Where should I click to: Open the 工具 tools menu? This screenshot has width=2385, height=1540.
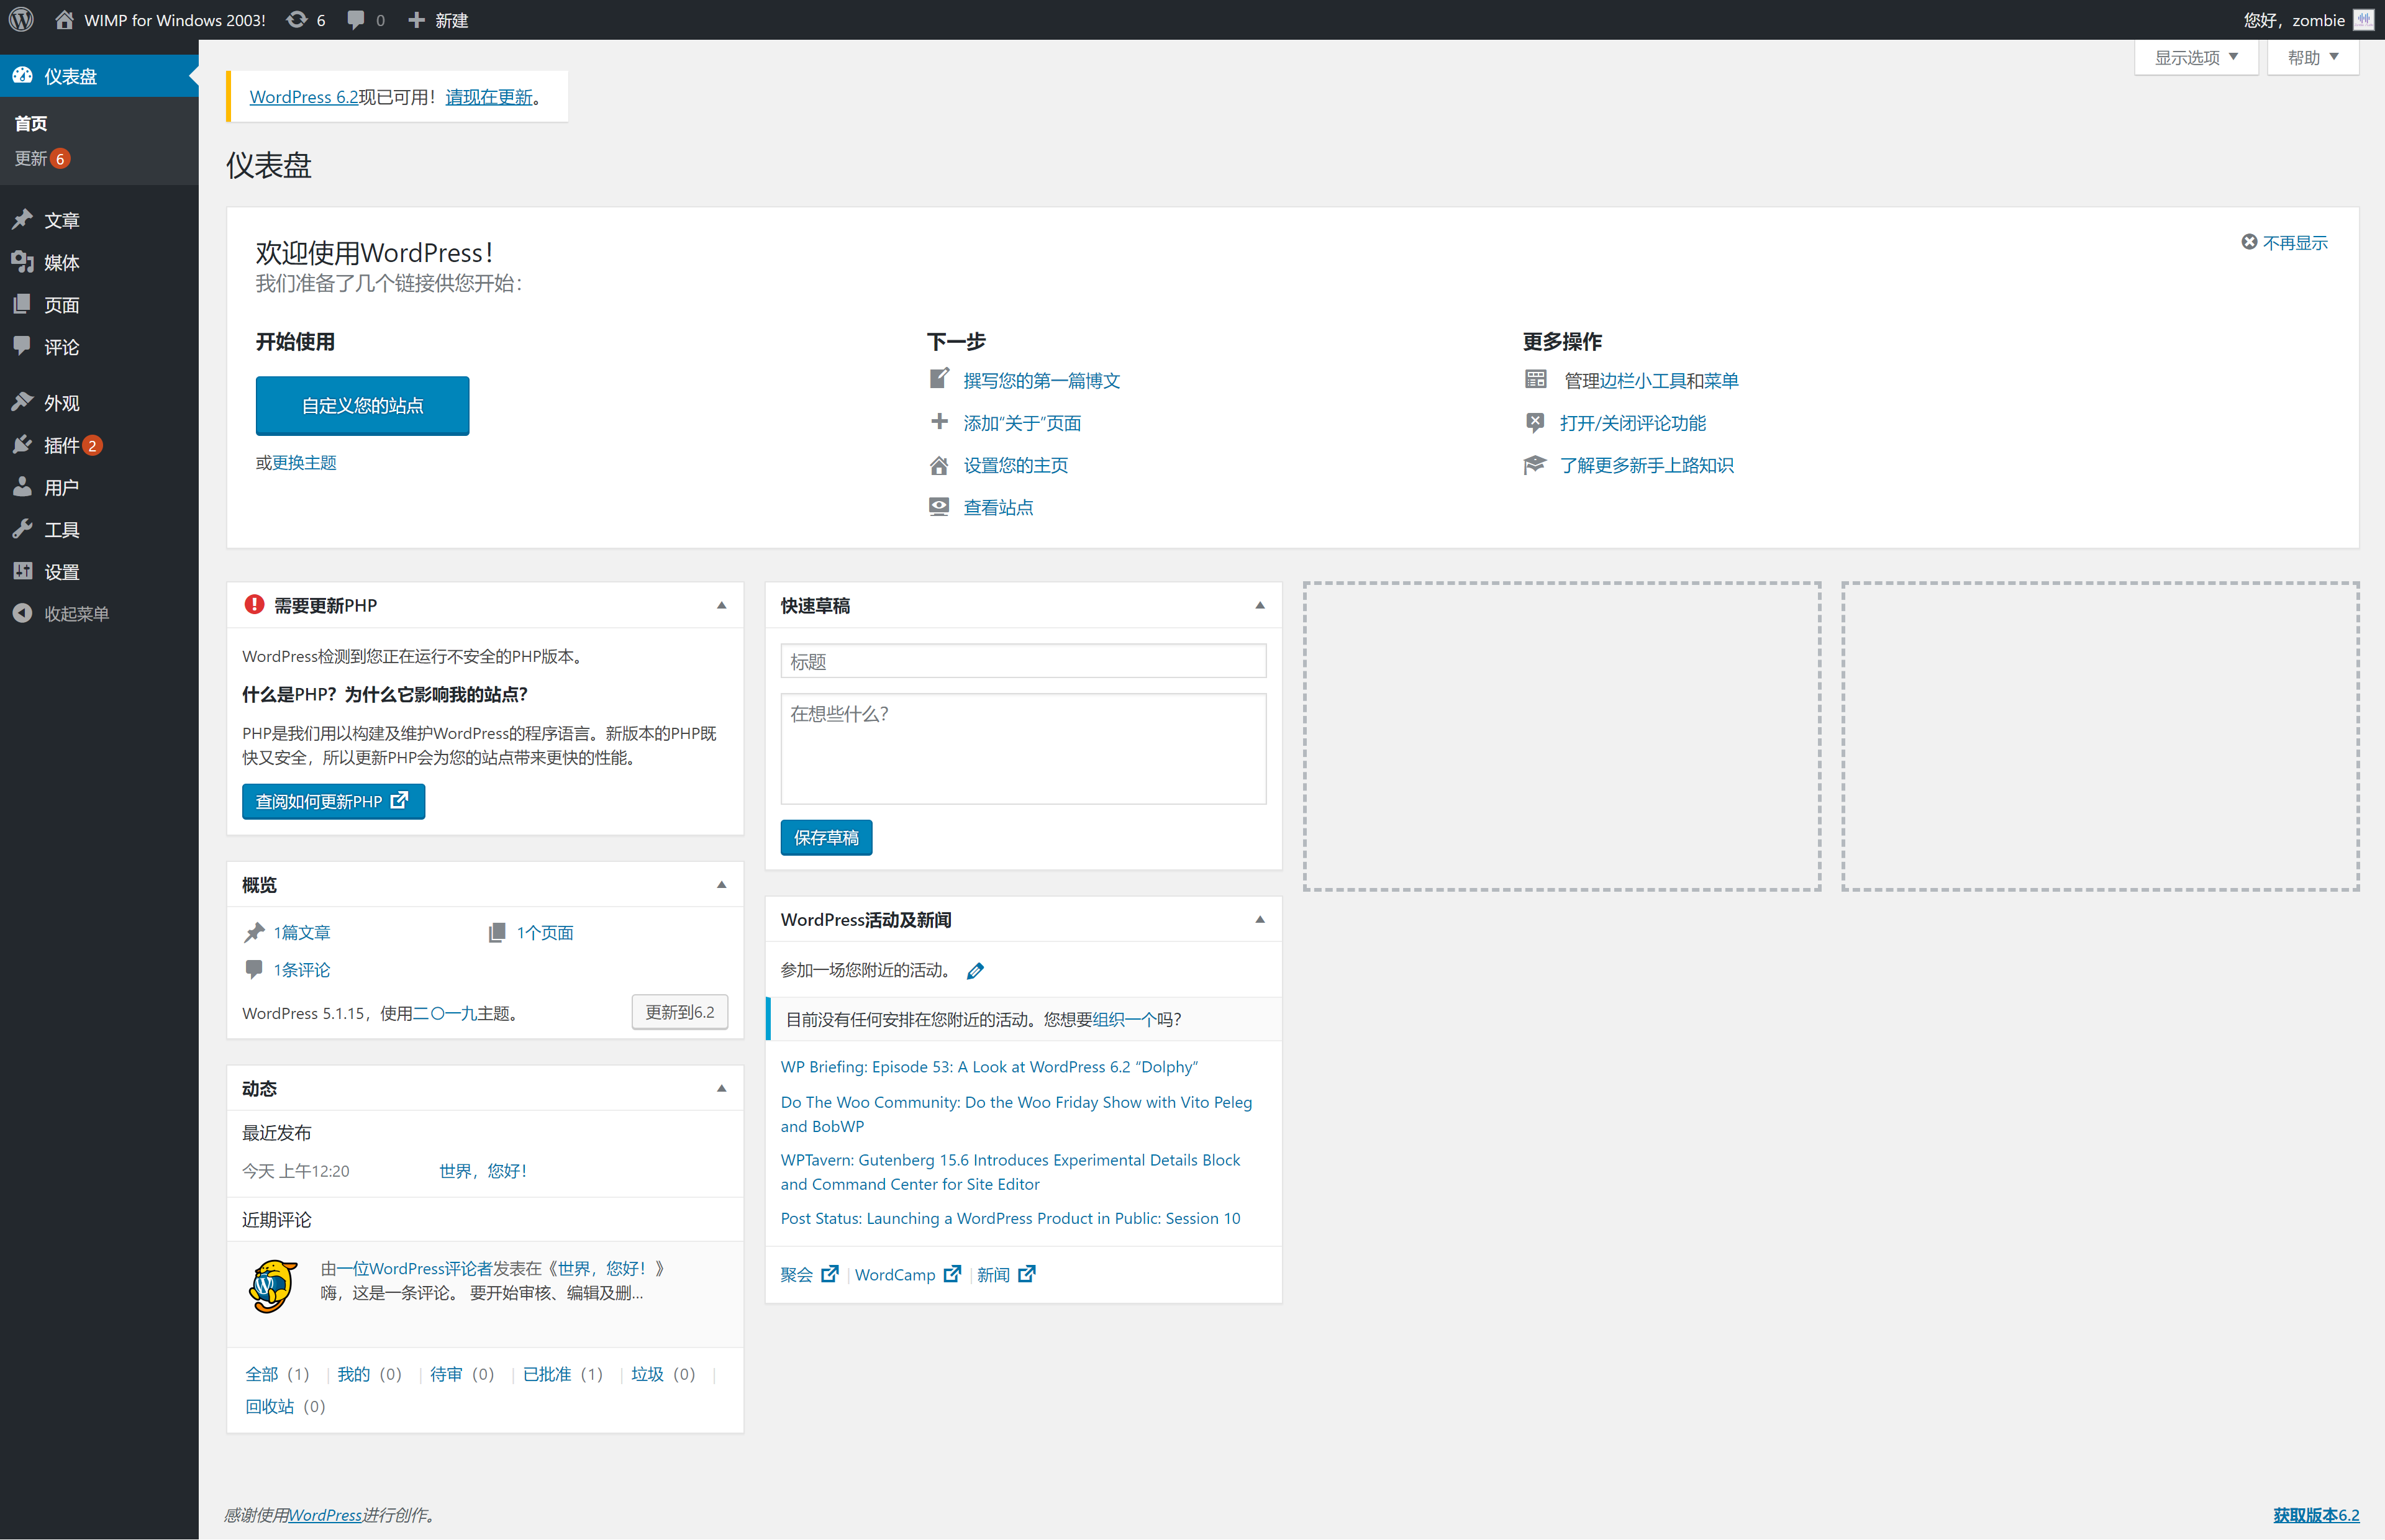click(x=99, y=530)
